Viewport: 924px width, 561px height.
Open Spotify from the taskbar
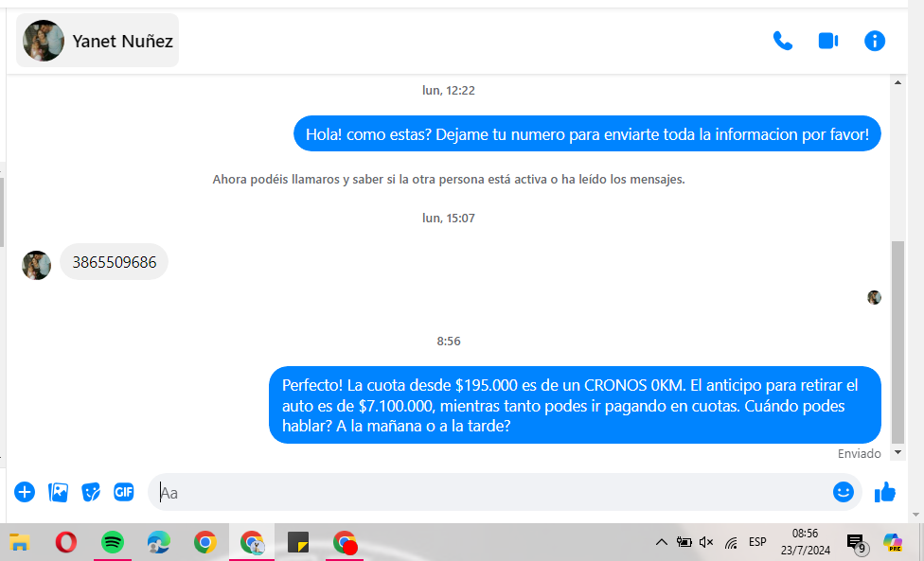click(x=113, y=542)
